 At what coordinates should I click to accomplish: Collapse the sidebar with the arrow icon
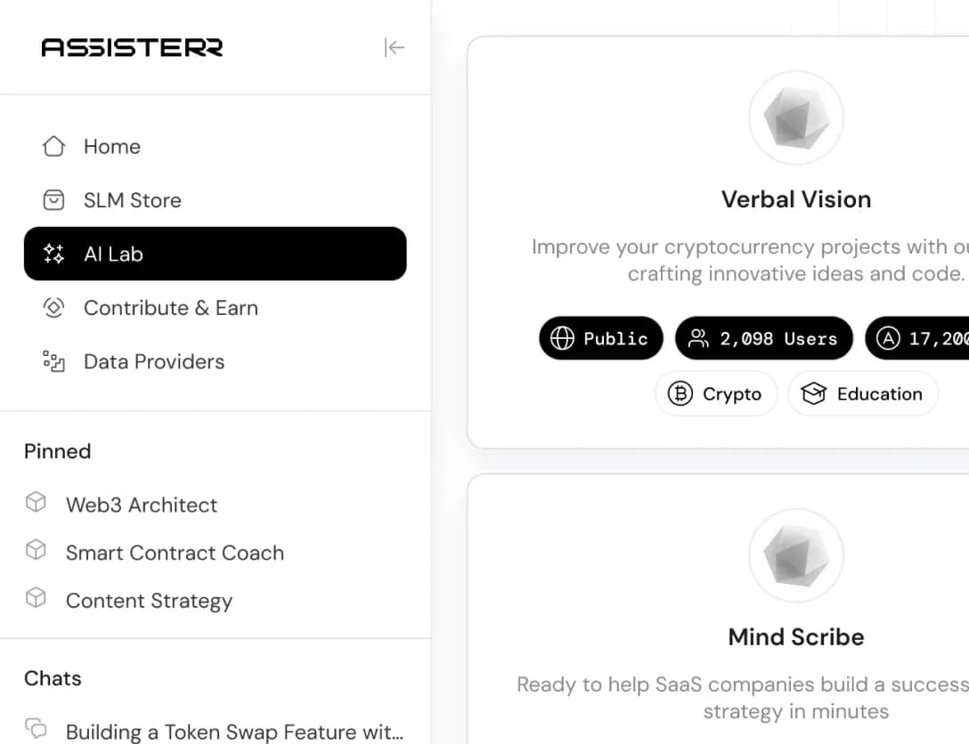click(394, 48)
